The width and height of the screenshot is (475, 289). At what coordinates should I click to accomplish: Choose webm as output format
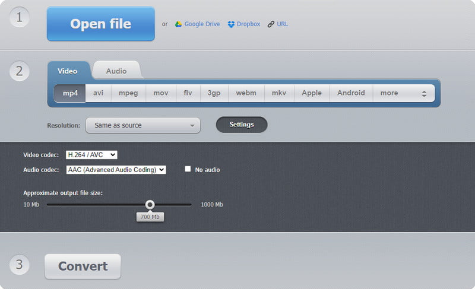coord(246,93)
